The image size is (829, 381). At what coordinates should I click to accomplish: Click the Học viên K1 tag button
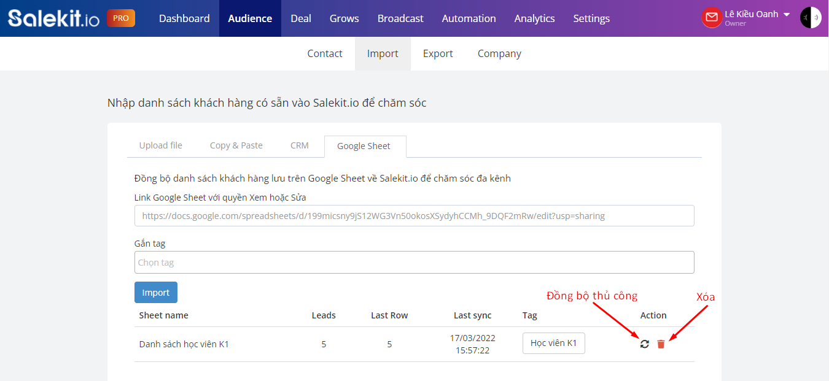[x=554, y=343]
